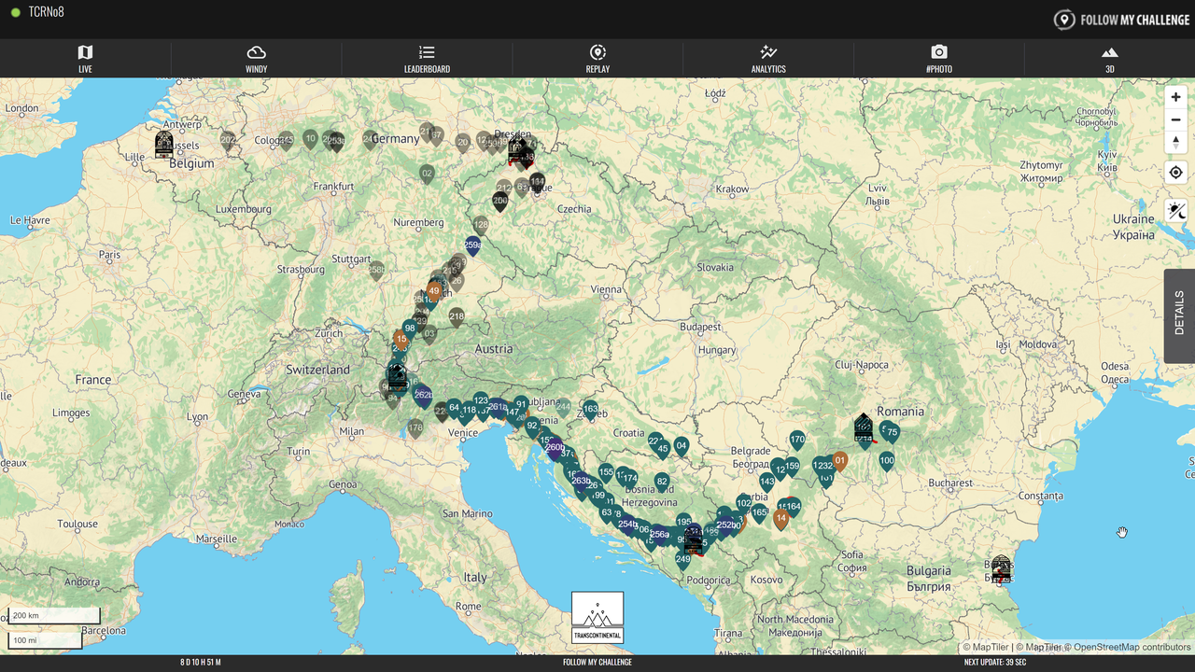Select purple rider marker 260b
The width and height of the screenshot is (1195, 672).
[x=555, y=449]
